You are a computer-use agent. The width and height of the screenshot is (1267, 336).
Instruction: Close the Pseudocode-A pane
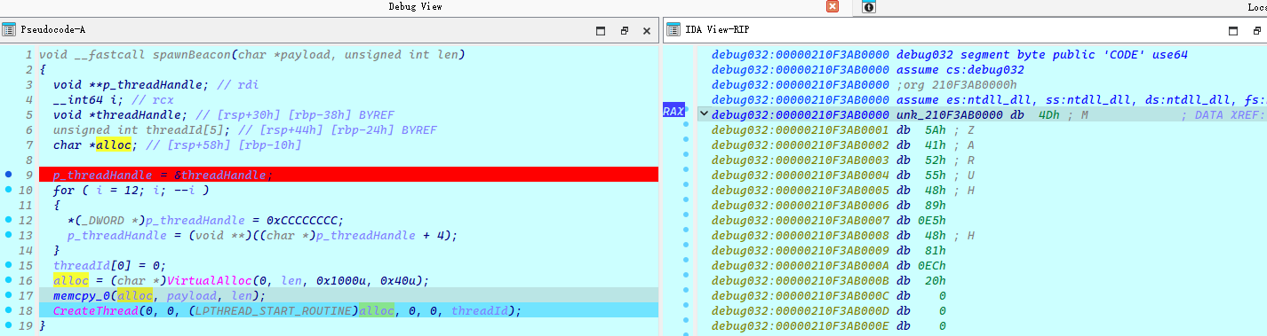click(647, 30)
